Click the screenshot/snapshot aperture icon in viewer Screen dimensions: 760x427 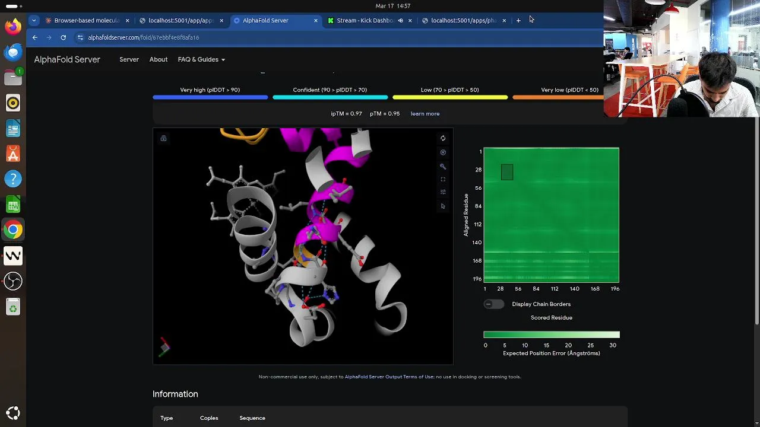tap(443, 152)
